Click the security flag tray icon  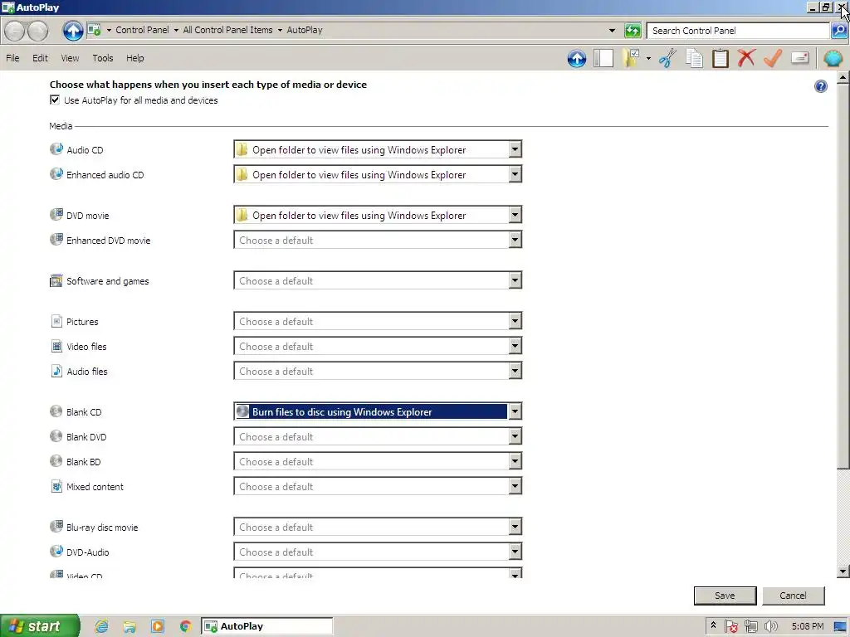pos(731,627)
